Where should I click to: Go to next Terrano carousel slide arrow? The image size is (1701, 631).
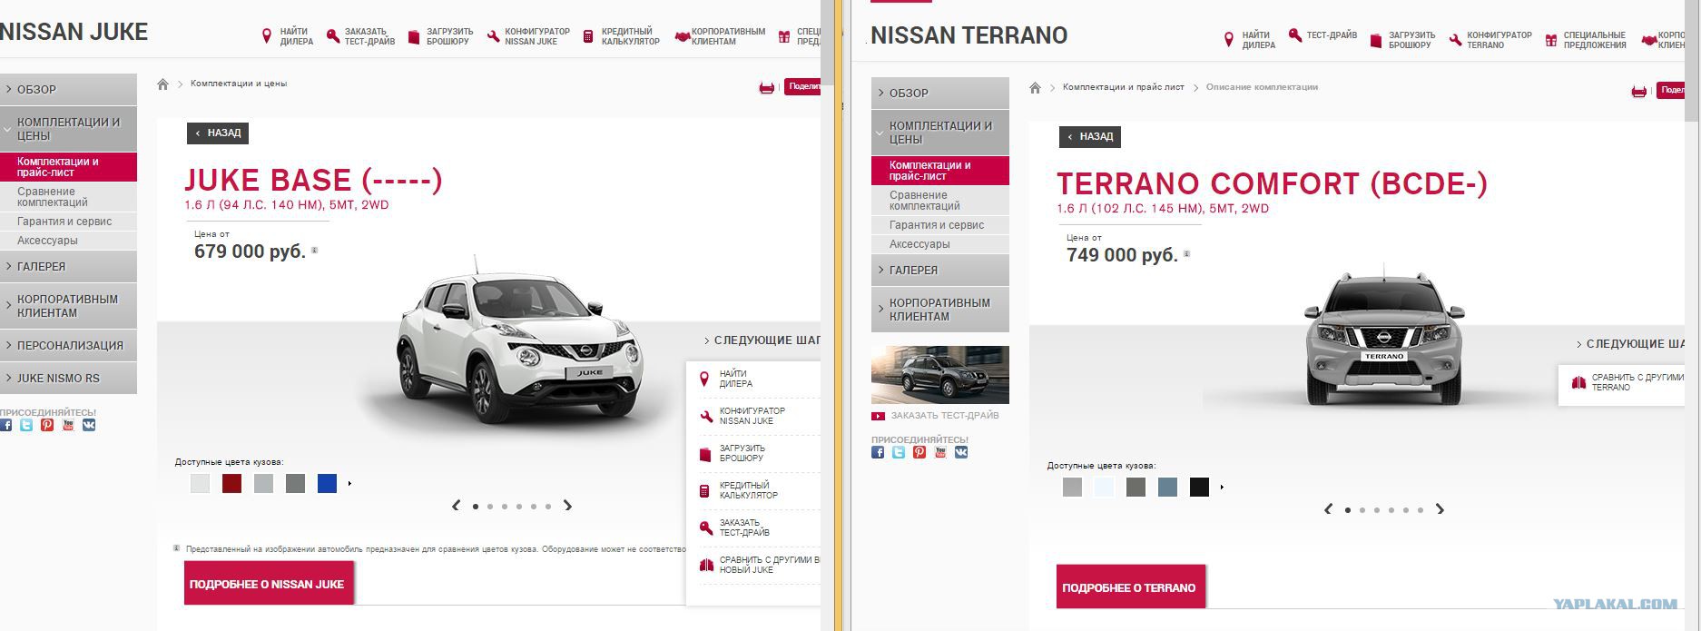tap(1440, 509)
